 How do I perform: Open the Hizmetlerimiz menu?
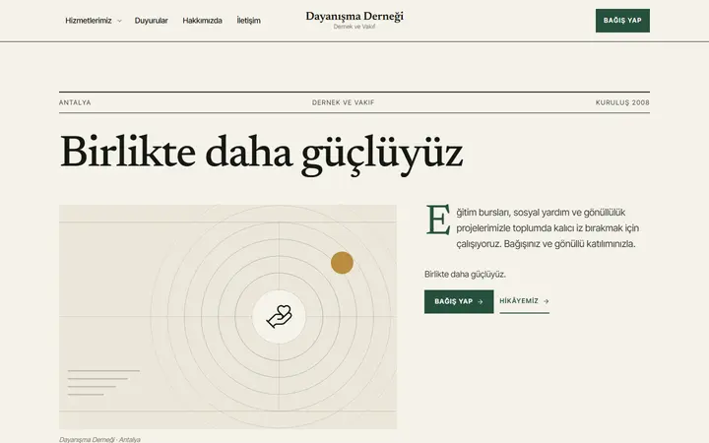94,21
